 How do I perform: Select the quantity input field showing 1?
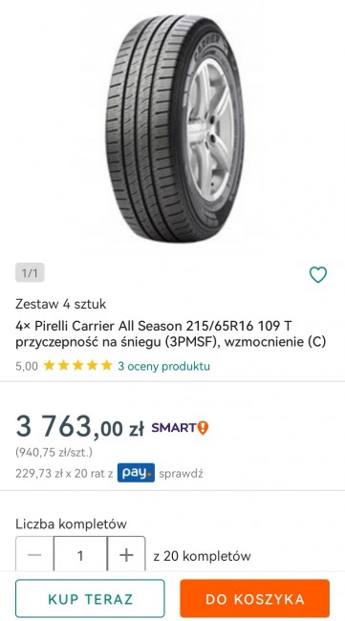pos(80,555)
